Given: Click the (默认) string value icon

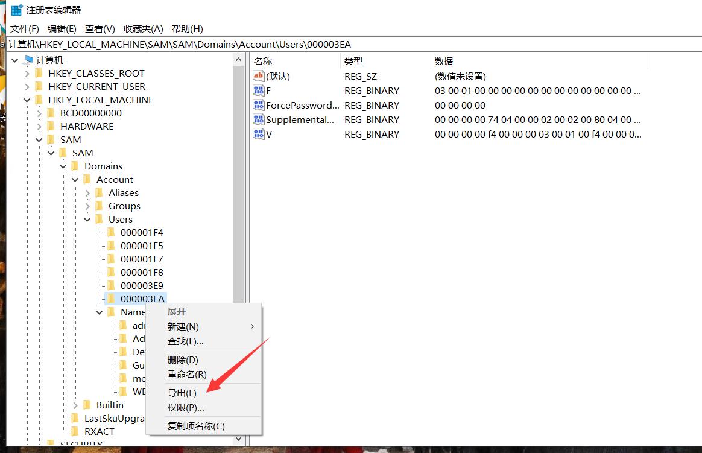Looking at the screenshot, I should [259, 77].
